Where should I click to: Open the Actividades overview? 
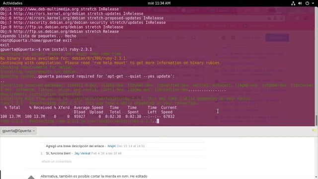pyautogui.click(x=12, y=3)
